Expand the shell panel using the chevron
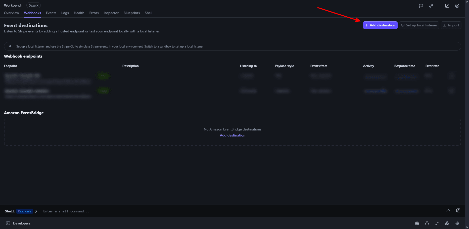The width and height of the screenshot is (469, 229). coord(448,210)
